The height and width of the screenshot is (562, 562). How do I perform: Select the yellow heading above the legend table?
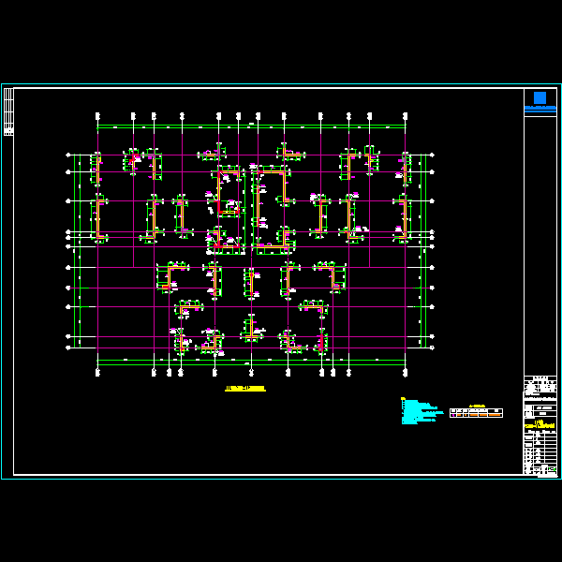(x=476, y=406)
